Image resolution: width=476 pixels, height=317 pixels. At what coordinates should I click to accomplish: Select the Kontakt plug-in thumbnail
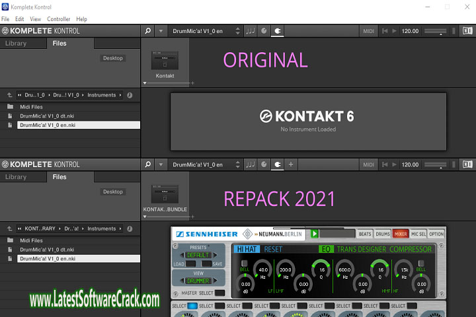[x=165, y=61]
